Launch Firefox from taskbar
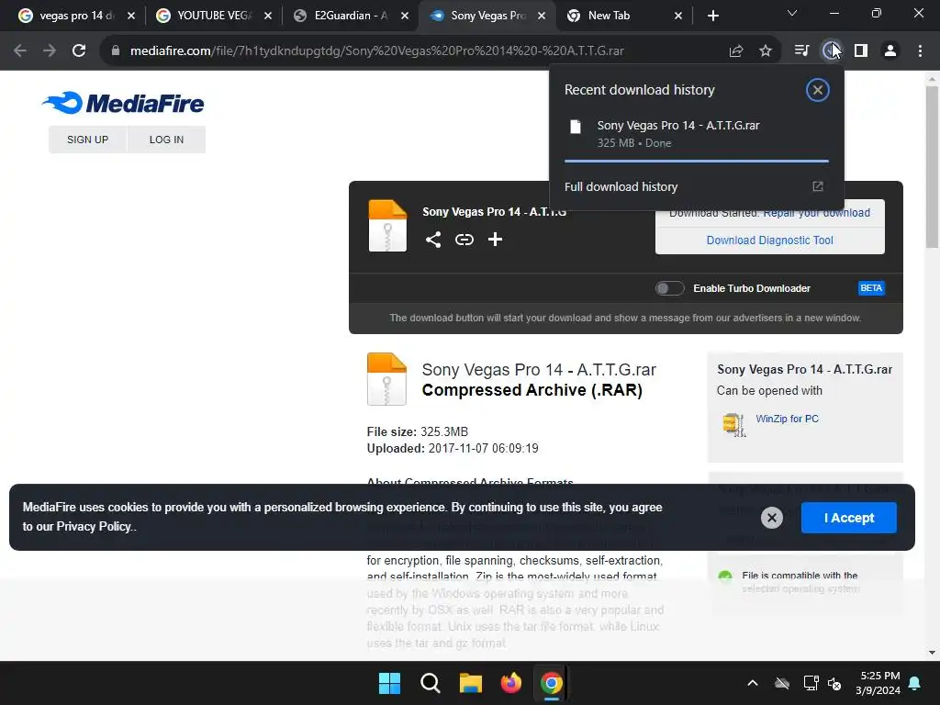This screenshot has width=940, height=705. coord(510,683)
